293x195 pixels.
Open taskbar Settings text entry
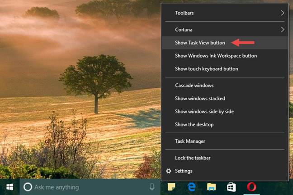(184, 171)
